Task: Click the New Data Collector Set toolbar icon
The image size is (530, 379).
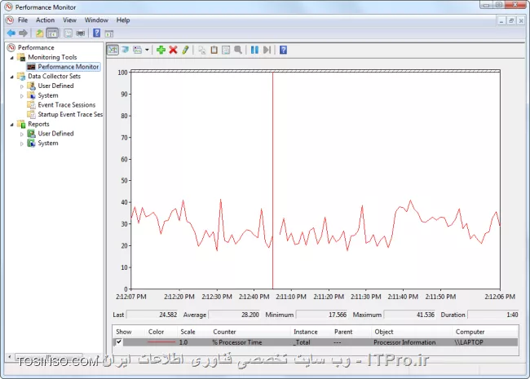Action: click(x=68, y=33)
